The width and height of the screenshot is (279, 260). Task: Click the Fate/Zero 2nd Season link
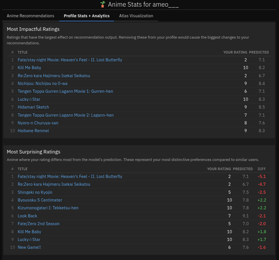pos(39,224)
